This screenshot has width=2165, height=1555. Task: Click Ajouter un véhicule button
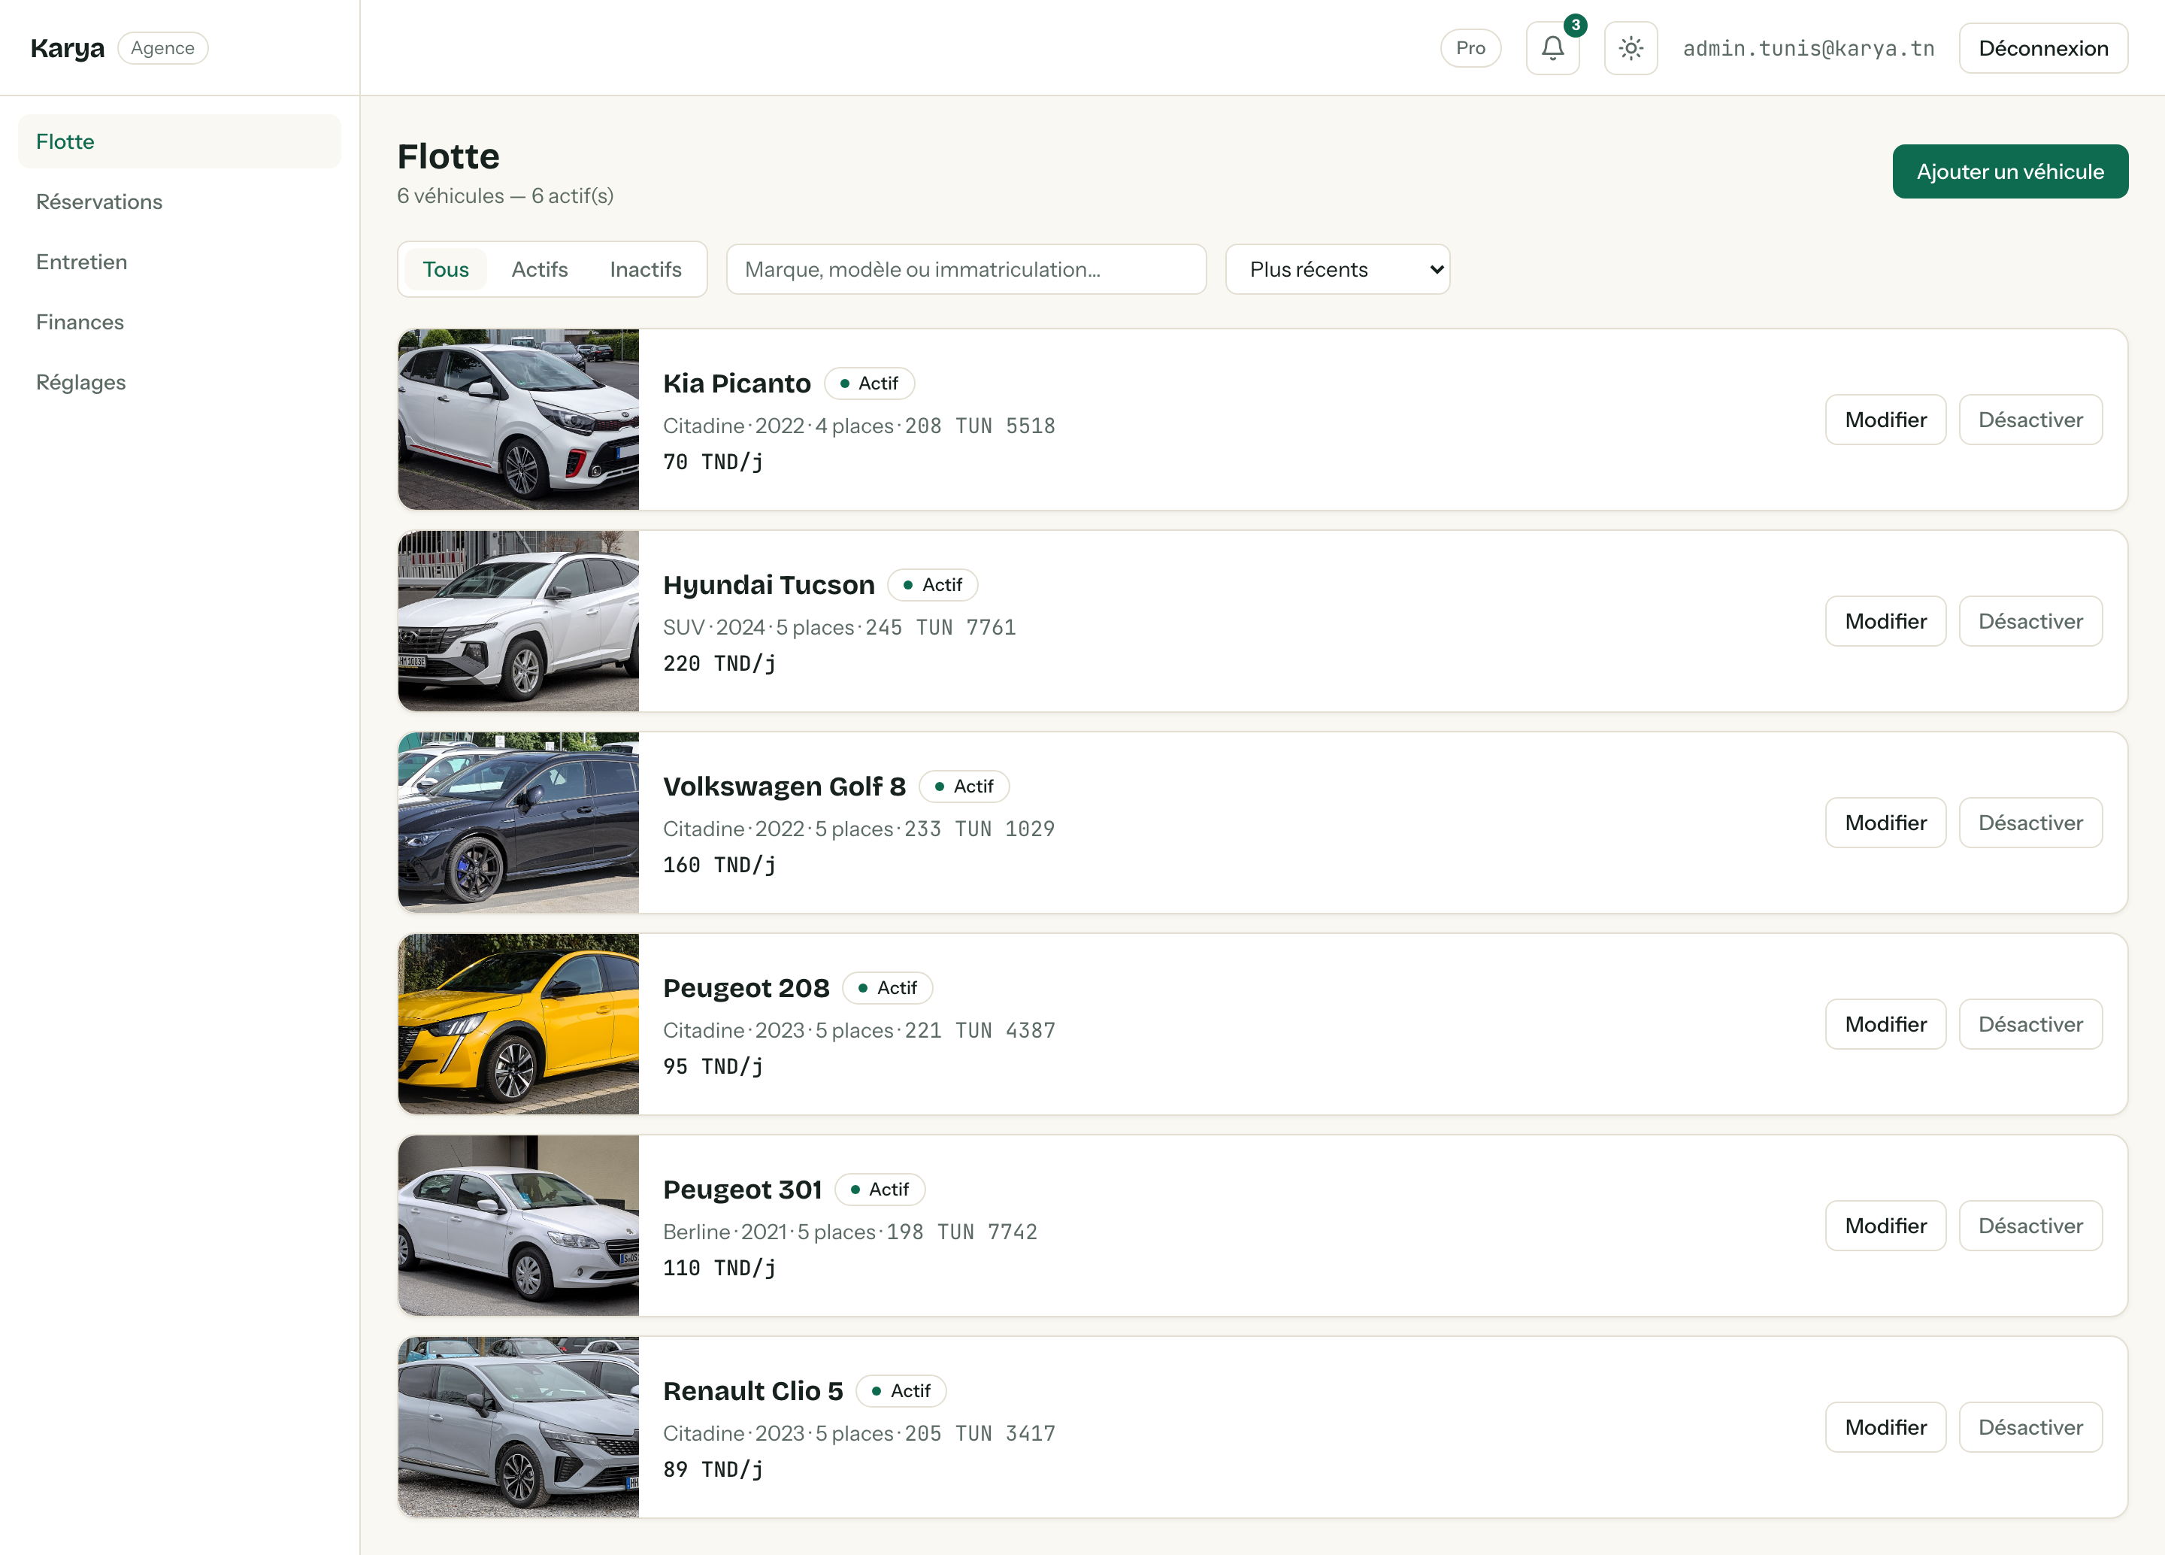point(2009,172)
